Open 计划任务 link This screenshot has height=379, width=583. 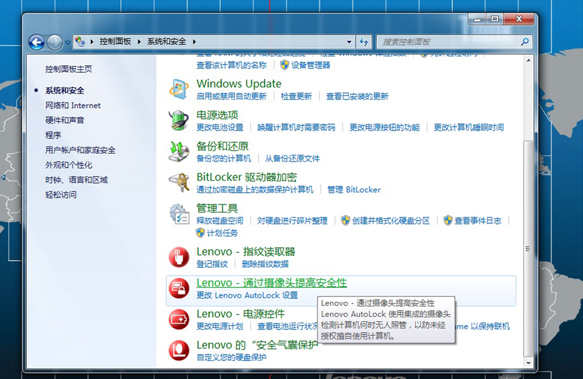pyautogui.click(x=222, y=233)
